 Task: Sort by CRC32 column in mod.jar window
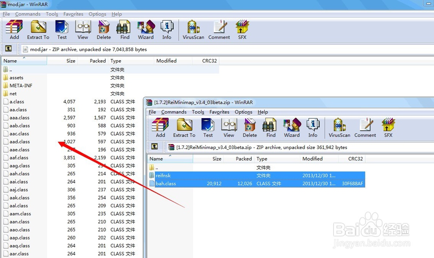coord(206,61)
